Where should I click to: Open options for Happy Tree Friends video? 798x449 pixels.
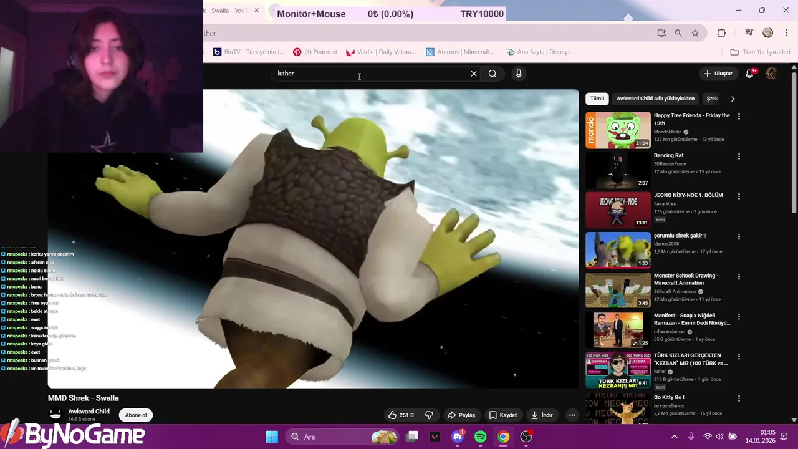click(x=739, y=117)
